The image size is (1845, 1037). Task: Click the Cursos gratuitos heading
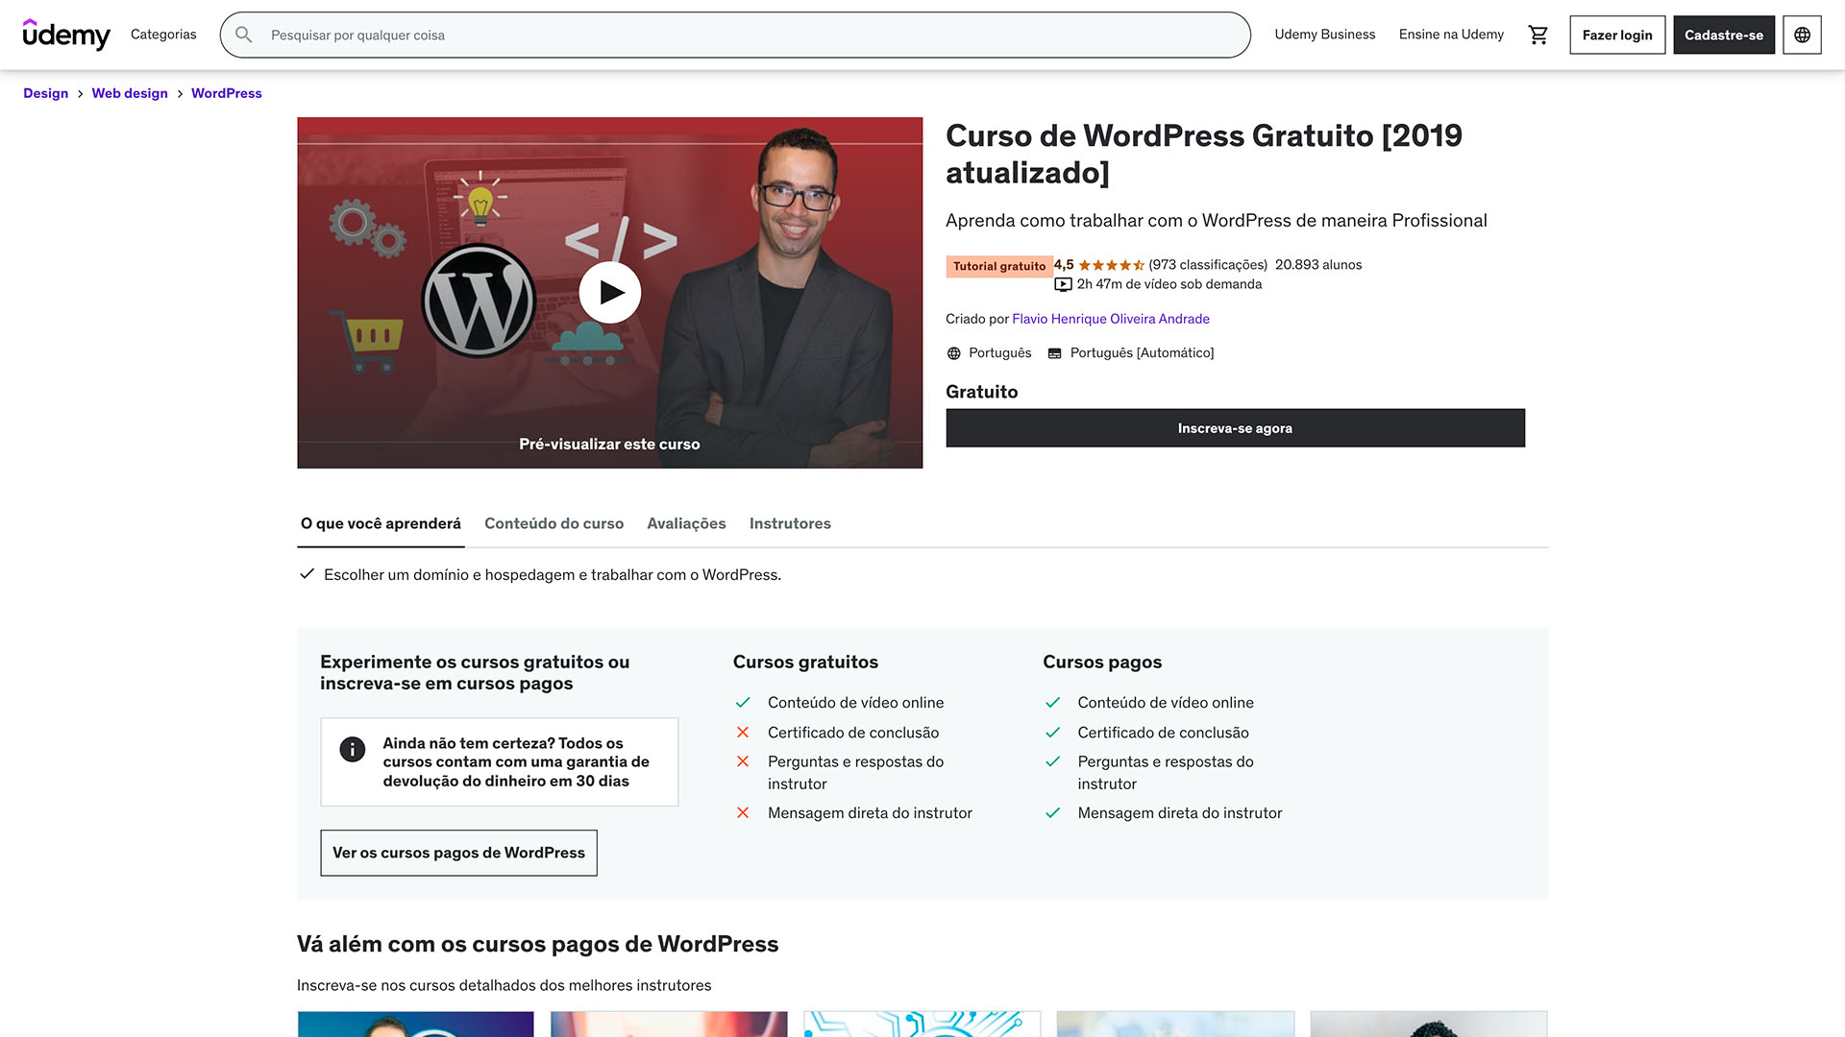pyautogui.click(x=805, y=663)
